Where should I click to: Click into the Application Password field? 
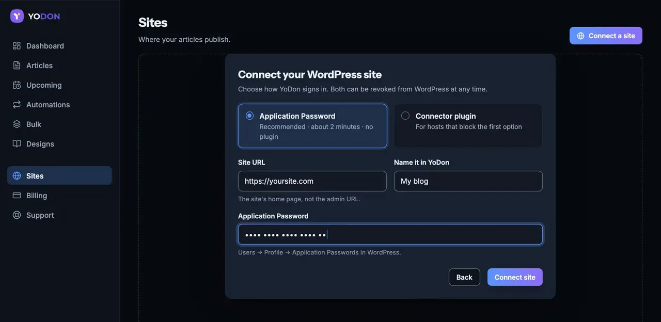(x=390, y=234)
